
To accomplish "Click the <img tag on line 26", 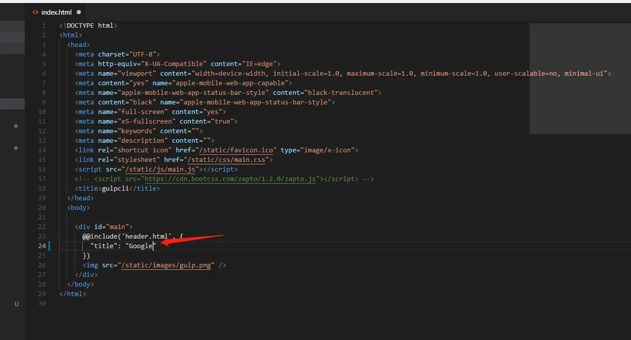I will 90,265.
